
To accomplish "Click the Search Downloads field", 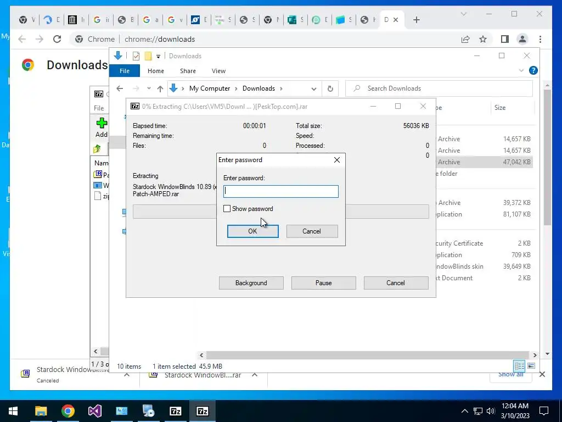I will 439,88.
